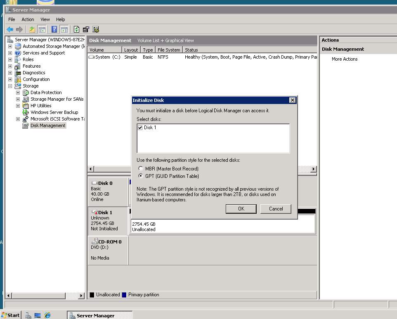397x319 pixels.
Task: Expand the Services and Support node
Action: (10, 53)
